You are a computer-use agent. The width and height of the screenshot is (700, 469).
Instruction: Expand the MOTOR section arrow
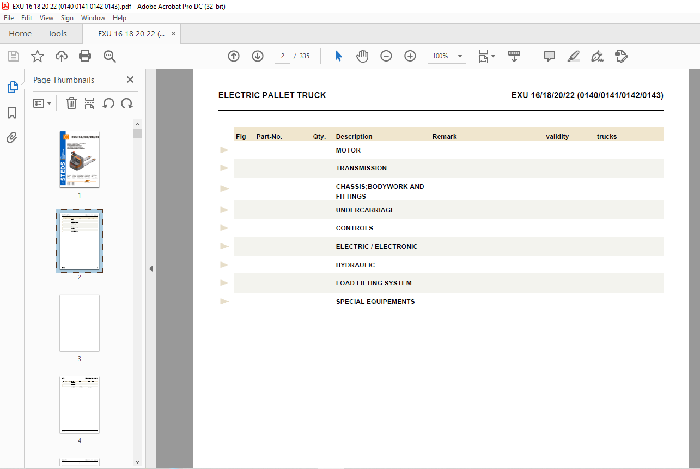(x=224, y=150)
